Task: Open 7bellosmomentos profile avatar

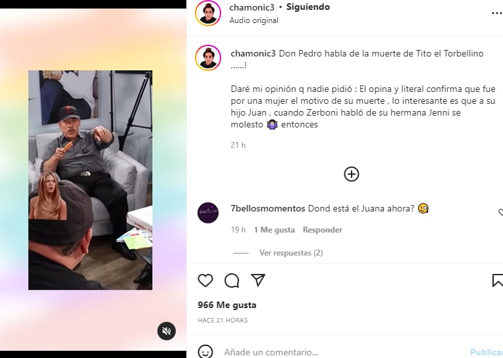Action: tap(208, 212)
